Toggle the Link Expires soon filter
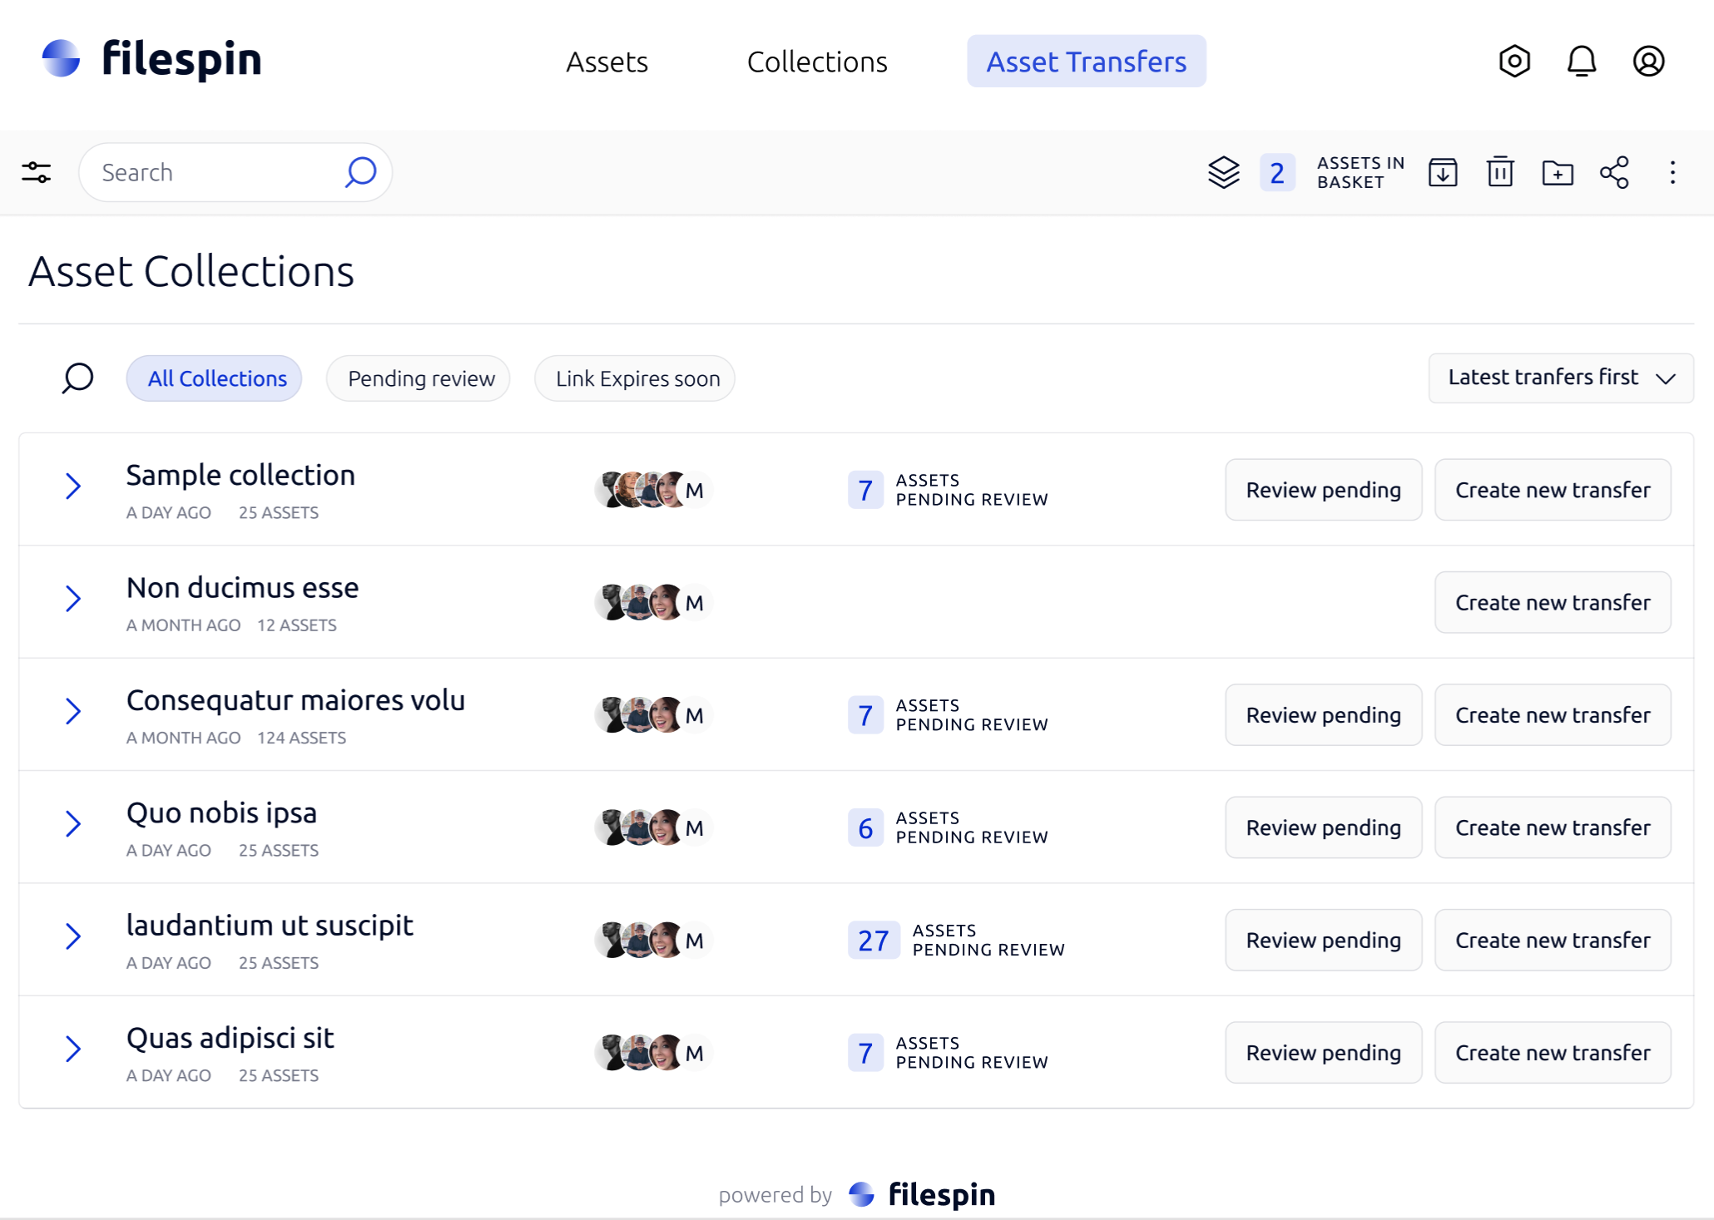Image resolution: width=1714 pixels, height=1220 pixels. point(635,378)
